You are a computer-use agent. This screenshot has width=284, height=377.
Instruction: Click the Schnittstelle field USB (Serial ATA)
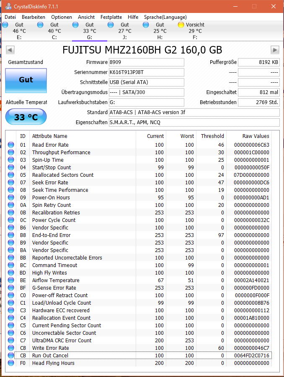click(147, 82)
